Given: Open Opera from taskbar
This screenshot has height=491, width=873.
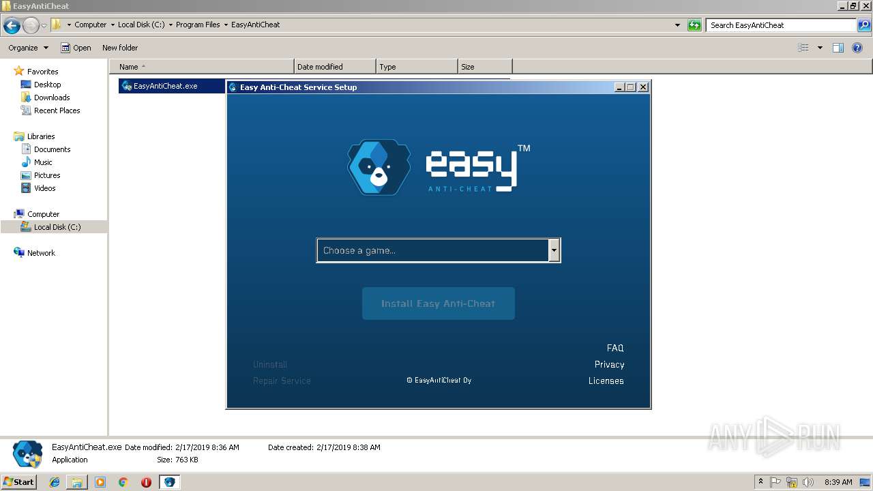Looking at the screenshot, I should [146, 482].
